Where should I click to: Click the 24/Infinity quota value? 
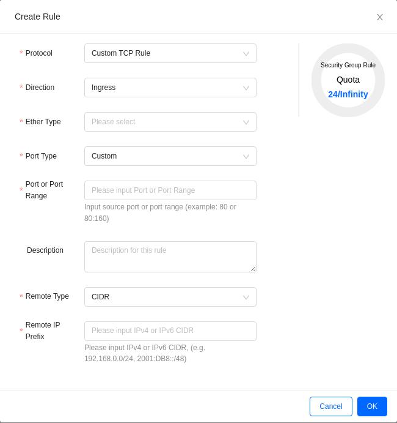(348, 94)
